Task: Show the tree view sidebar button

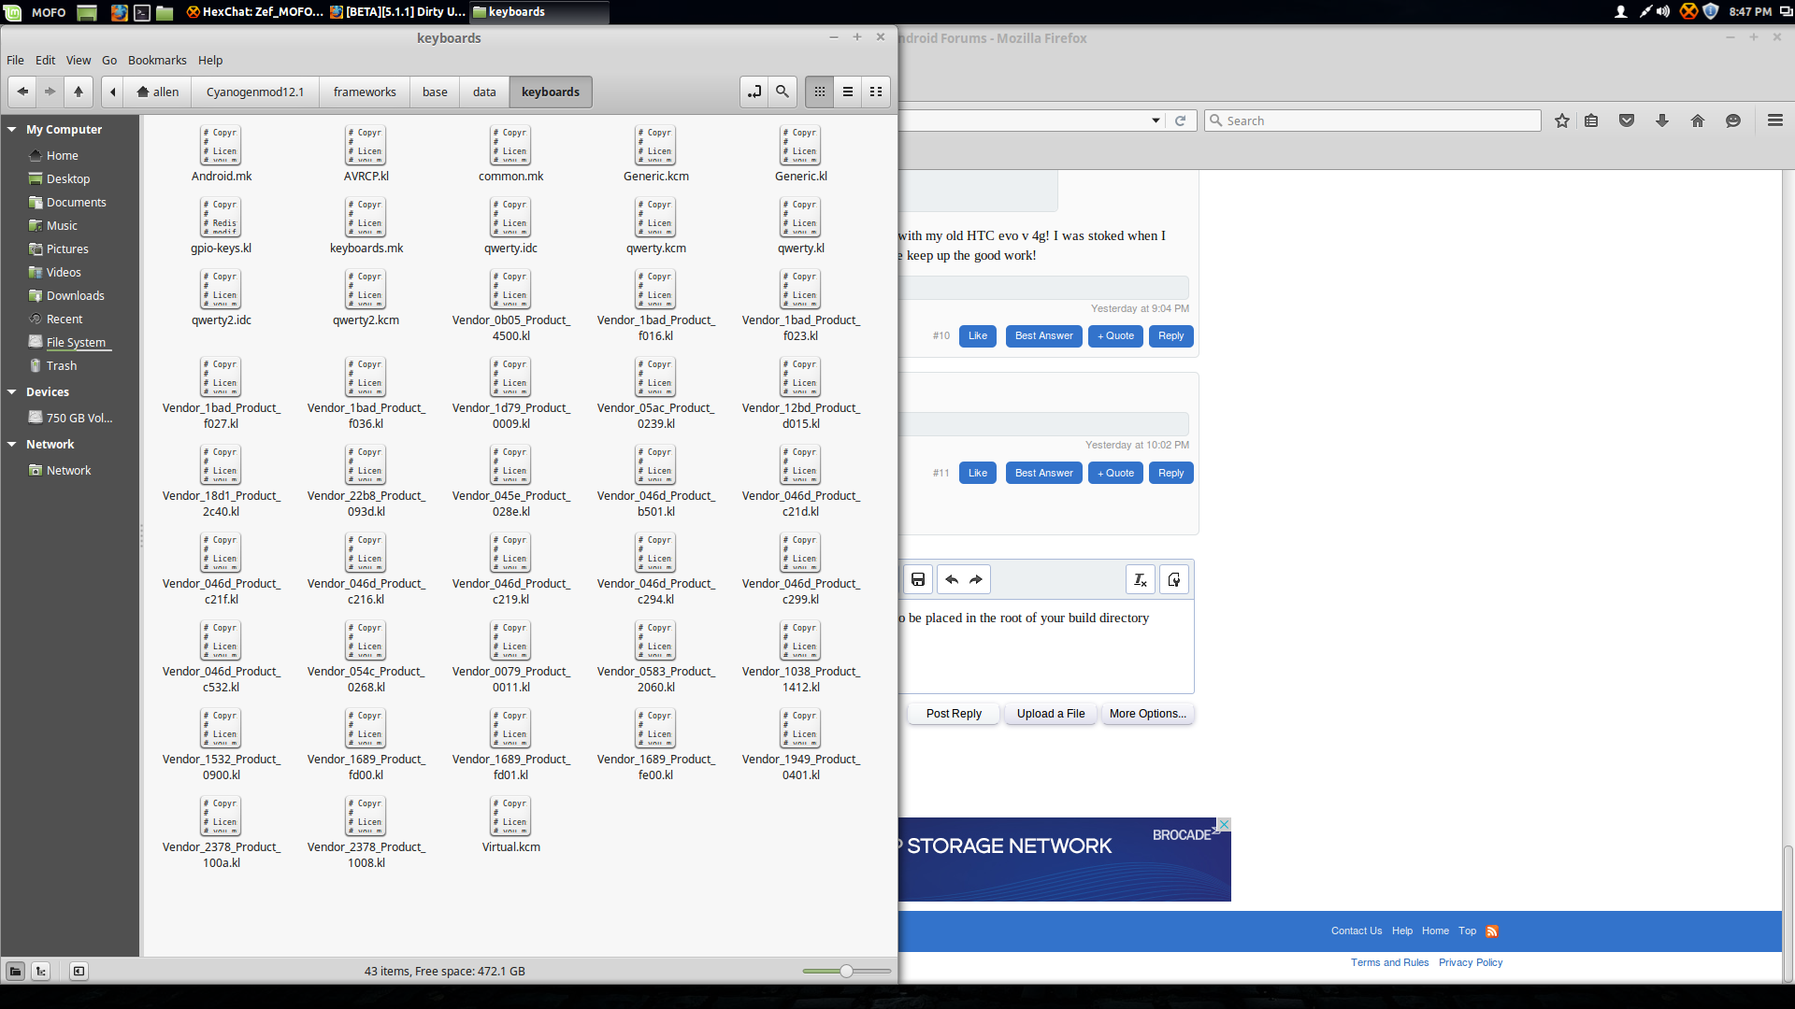Action: [x=41, y=972]
